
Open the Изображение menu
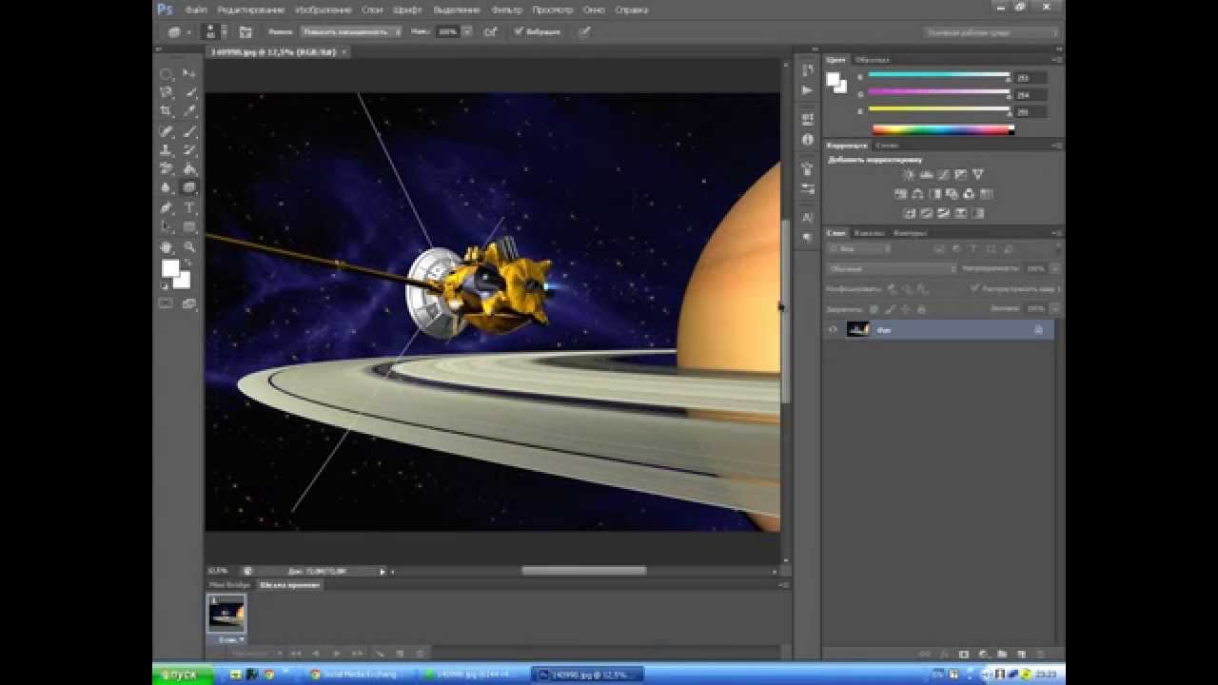324,10
